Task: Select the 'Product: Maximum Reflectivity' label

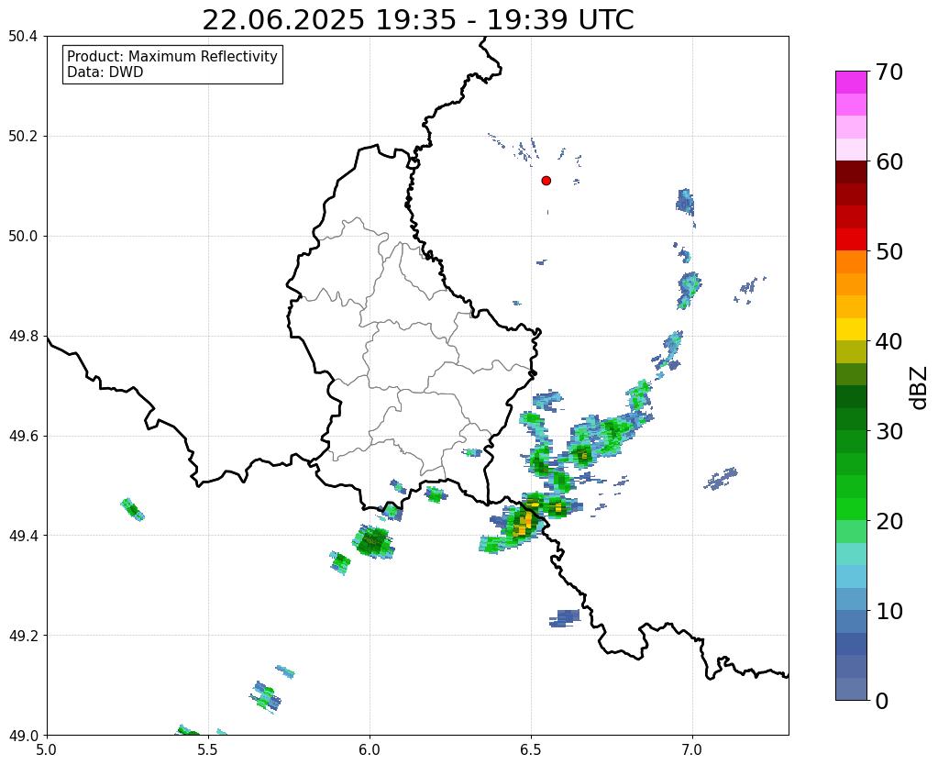Action: (x=172, y=56)
